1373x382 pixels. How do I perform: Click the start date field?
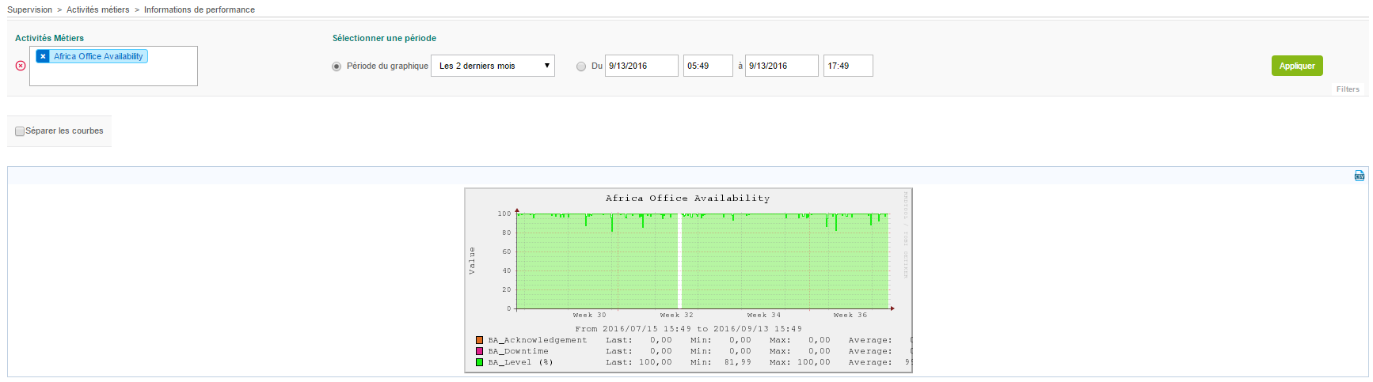(641, 66)
